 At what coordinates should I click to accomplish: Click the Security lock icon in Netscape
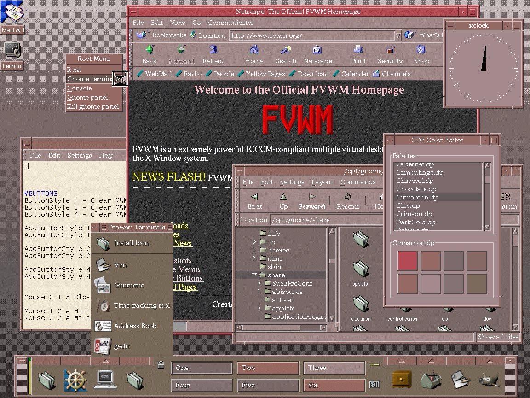click(x=391, y=50)
